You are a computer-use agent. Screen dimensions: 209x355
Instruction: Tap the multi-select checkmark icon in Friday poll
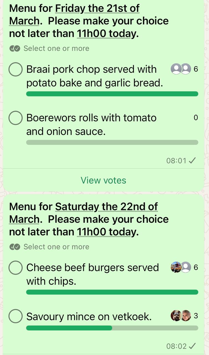click(15, 49)
